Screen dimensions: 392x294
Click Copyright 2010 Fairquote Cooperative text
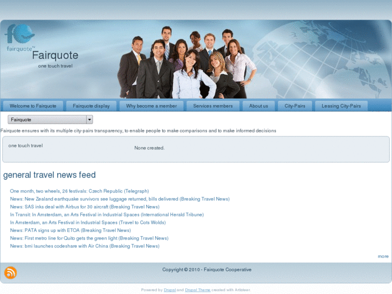[x=207, y=270]
